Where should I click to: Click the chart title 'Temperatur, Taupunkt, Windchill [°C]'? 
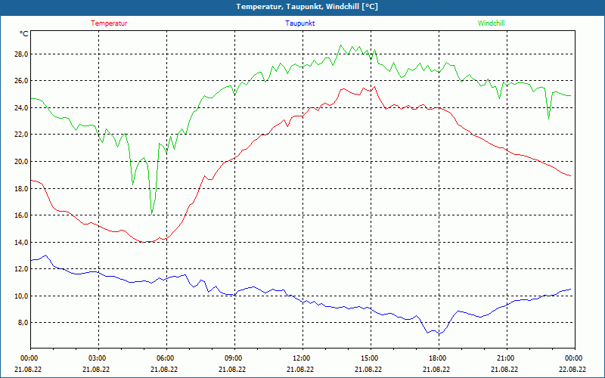[x=307, y=7]
